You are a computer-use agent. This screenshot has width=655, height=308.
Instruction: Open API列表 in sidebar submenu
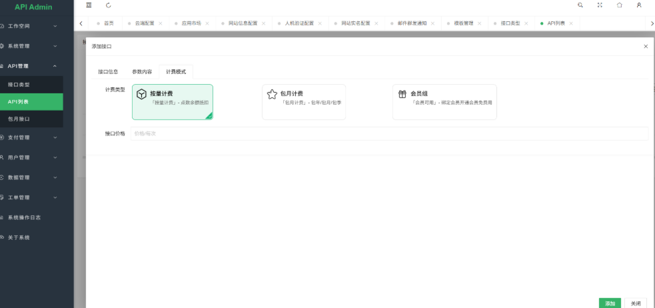[x=31, y=101]
